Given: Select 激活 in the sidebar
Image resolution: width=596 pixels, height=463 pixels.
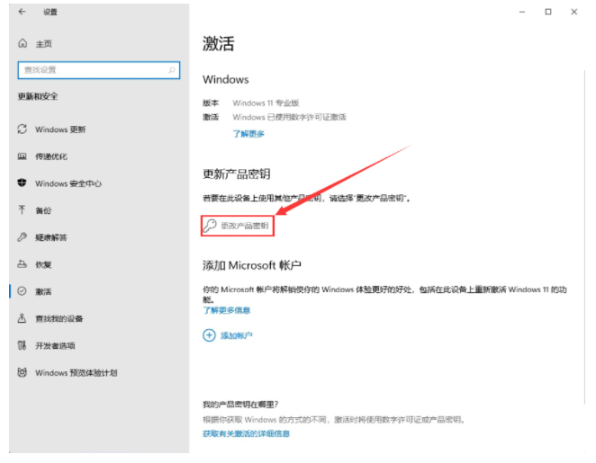Looking at the screenshot, I should tap(43, 291).
